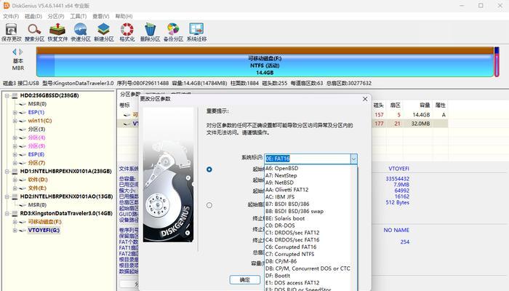Select 分区(3) in the disk tree
Viewport: 509px width, 291px height.
pyautogui.click(x=36, y=129)
